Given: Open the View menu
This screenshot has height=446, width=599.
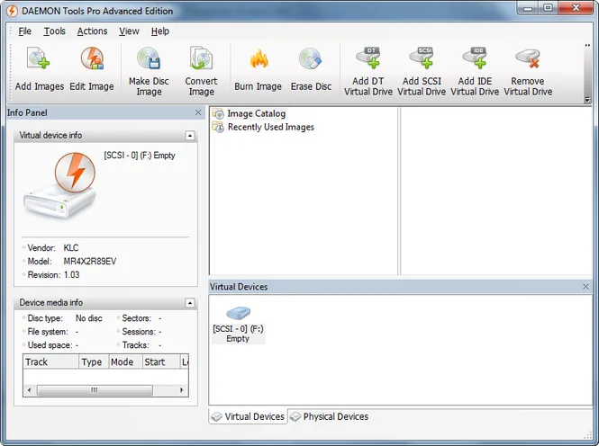Looking at the screenshot, I should [129, 31].
